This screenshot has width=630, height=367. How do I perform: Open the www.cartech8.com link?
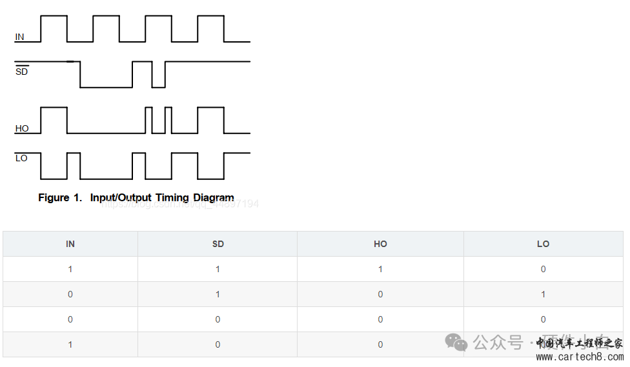(580, 357)
